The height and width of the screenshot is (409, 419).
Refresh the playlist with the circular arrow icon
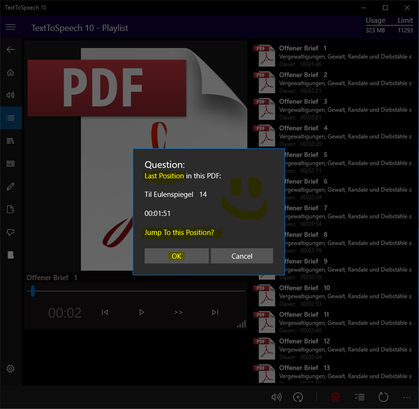383,397
